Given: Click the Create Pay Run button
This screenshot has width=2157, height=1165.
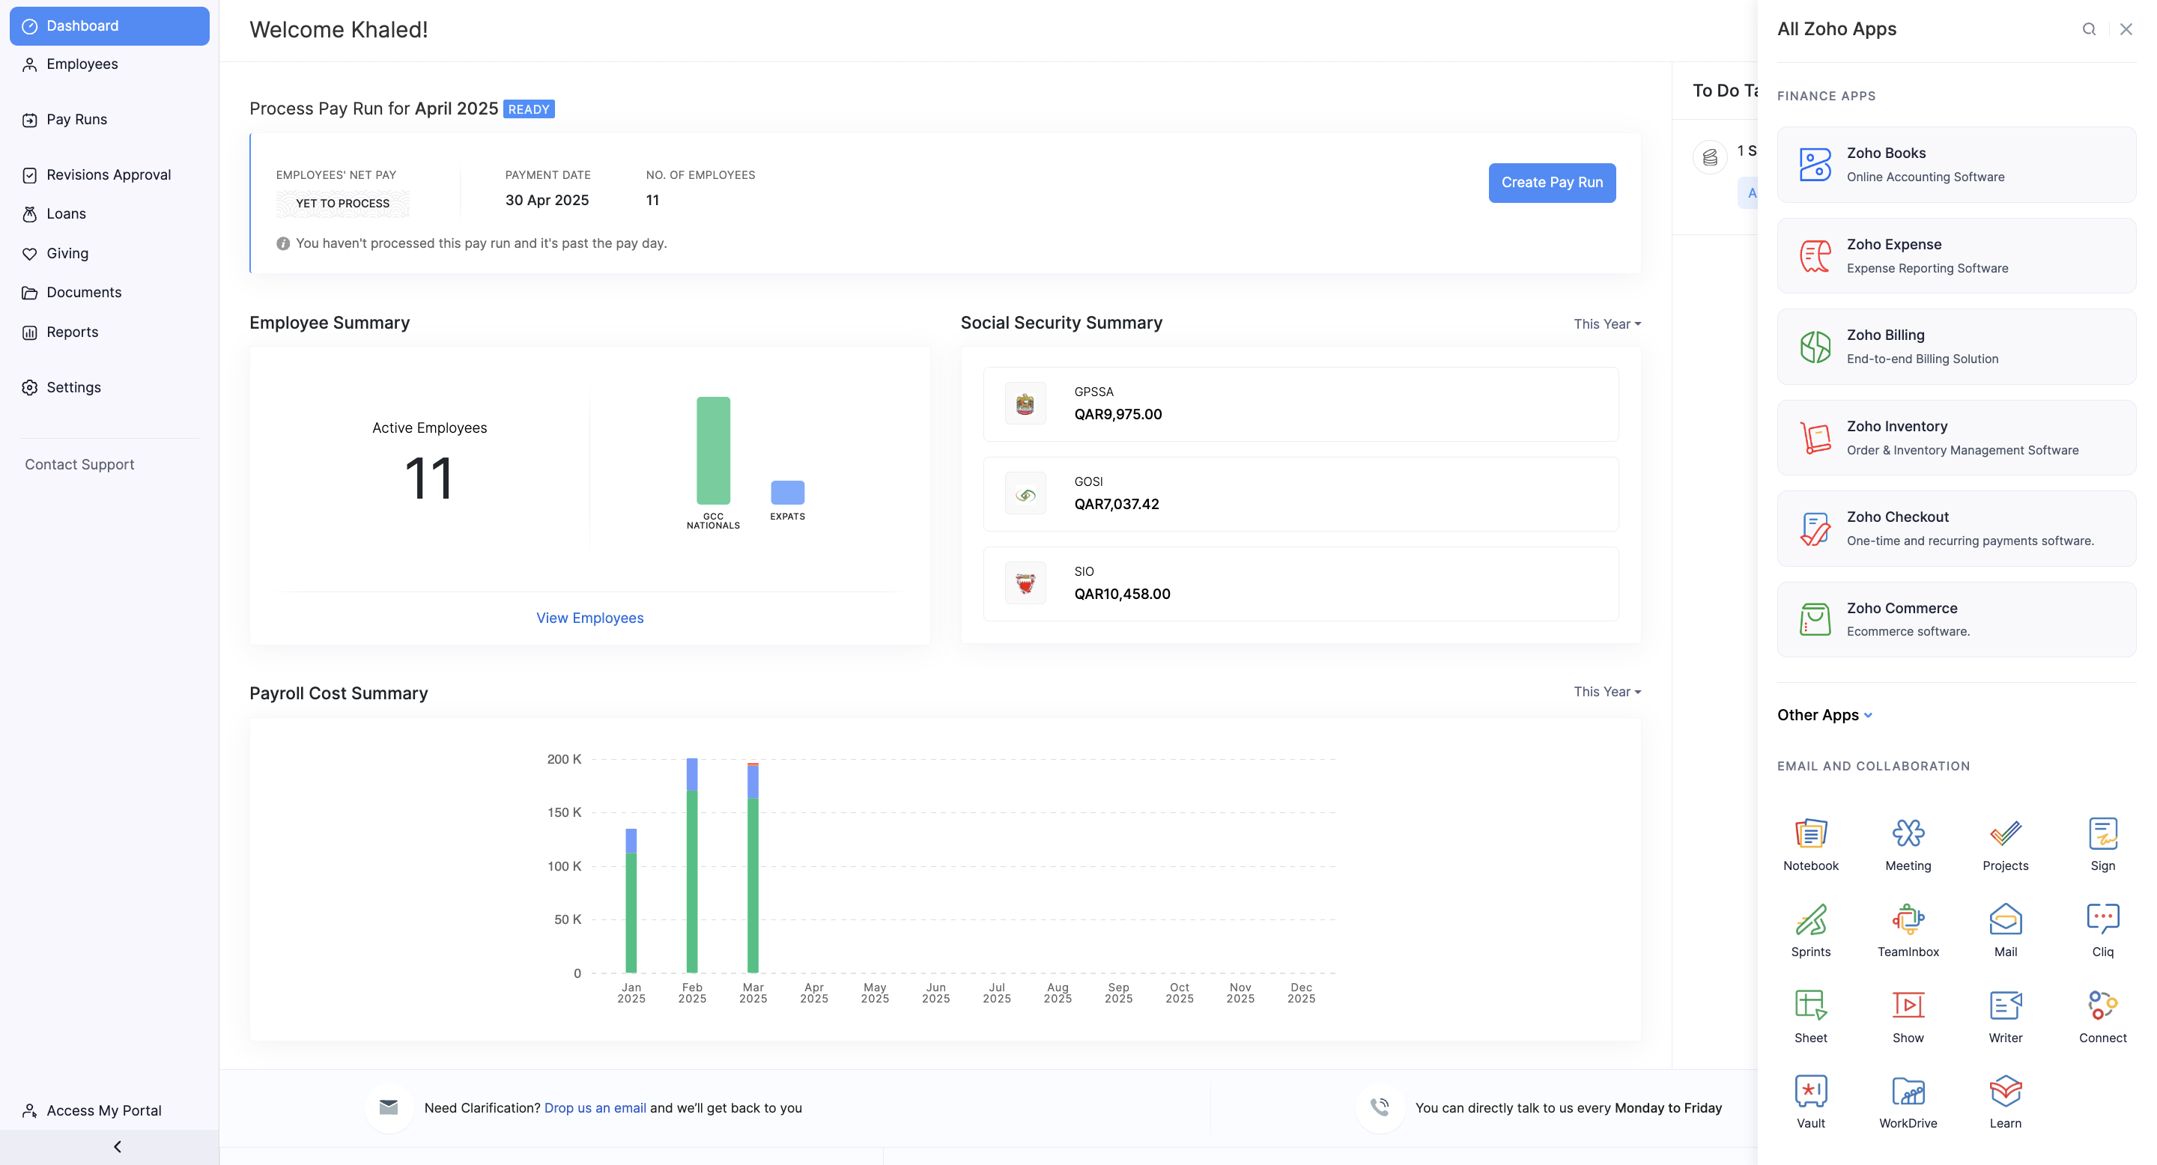Looking at the screenshot, I should pos(1551,183).
